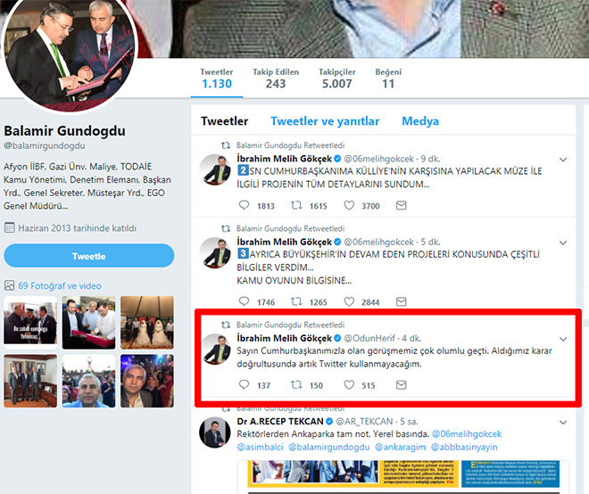589x494 pixels.
Task: Open Gökçek's avatar on the 9 dk. tweet
Action: coord(214,169)
